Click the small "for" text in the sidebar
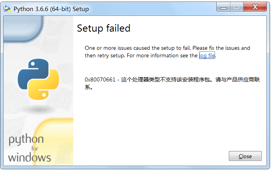272x170 pixels. [35, 149]
